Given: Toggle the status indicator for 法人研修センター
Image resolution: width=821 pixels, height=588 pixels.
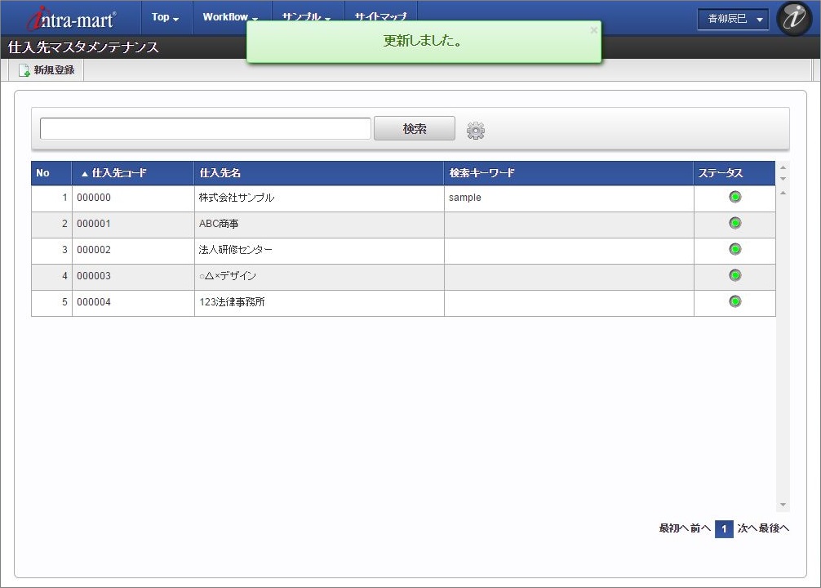Looking at the screenshot, I should pyautogui.click(x=734, y=249).
